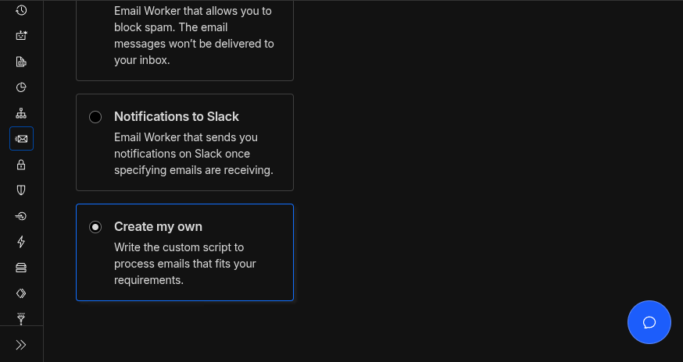Open the DNS network hierarchy icon
Image resolution: width=683 pixels, height=362 pixels.
coord(21,113)
